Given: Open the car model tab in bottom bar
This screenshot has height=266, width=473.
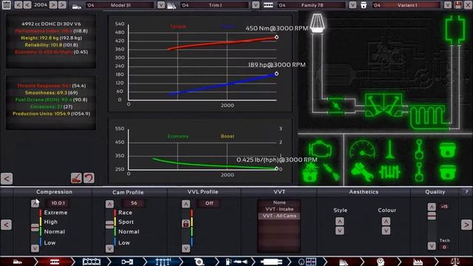Looking at the screenshot, I should [x=18, y=262].
